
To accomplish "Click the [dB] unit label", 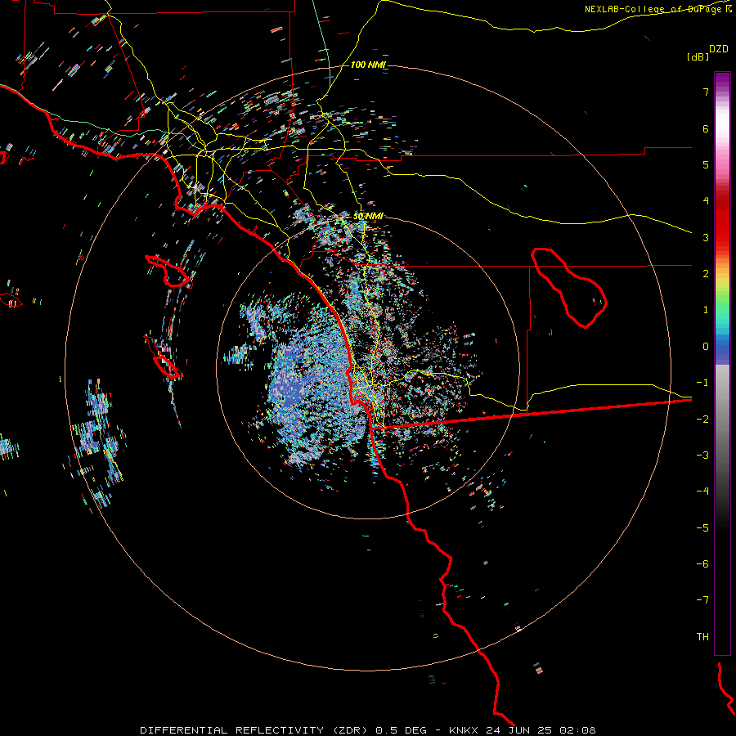I will 698,56.
